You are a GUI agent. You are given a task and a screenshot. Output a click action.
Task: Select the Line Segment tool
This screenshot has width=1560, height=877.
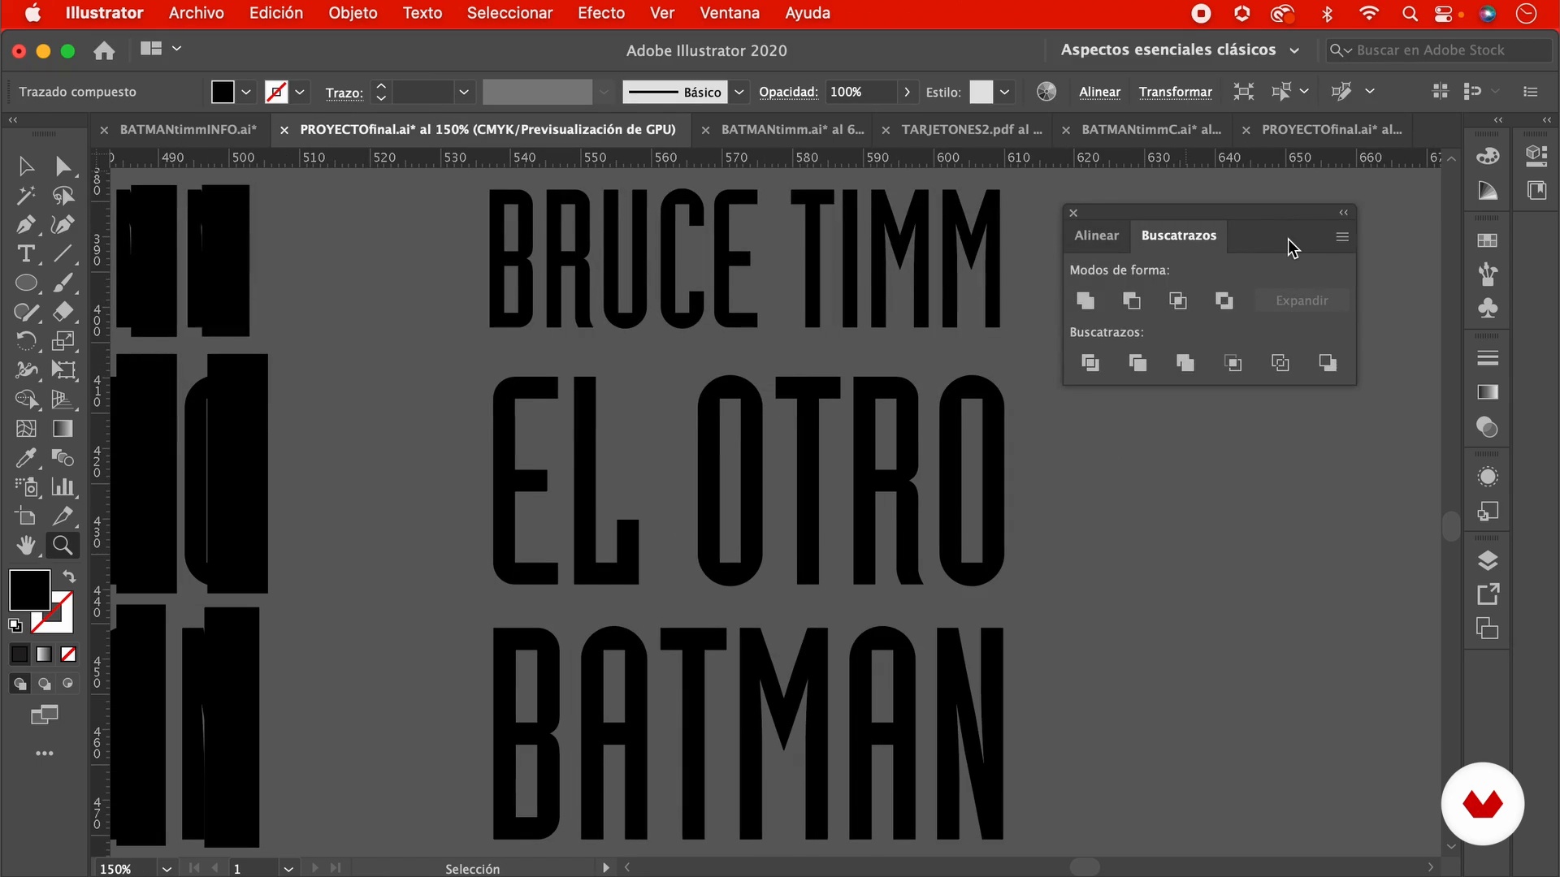(x=63, y=254)
